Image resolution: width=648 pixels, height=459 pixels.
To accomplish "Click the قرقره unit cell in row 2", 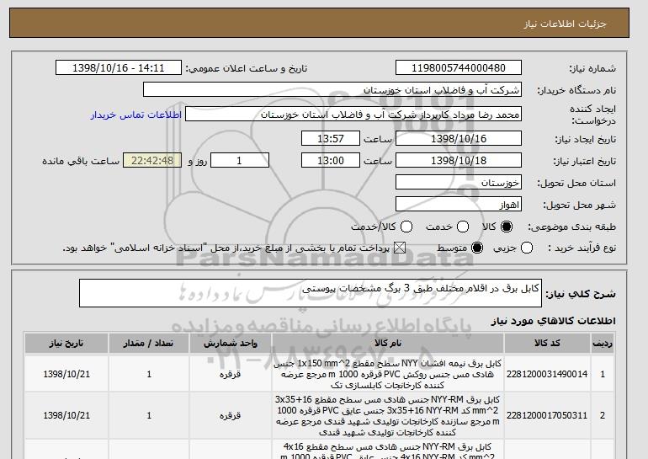I will tap(231, 415).
